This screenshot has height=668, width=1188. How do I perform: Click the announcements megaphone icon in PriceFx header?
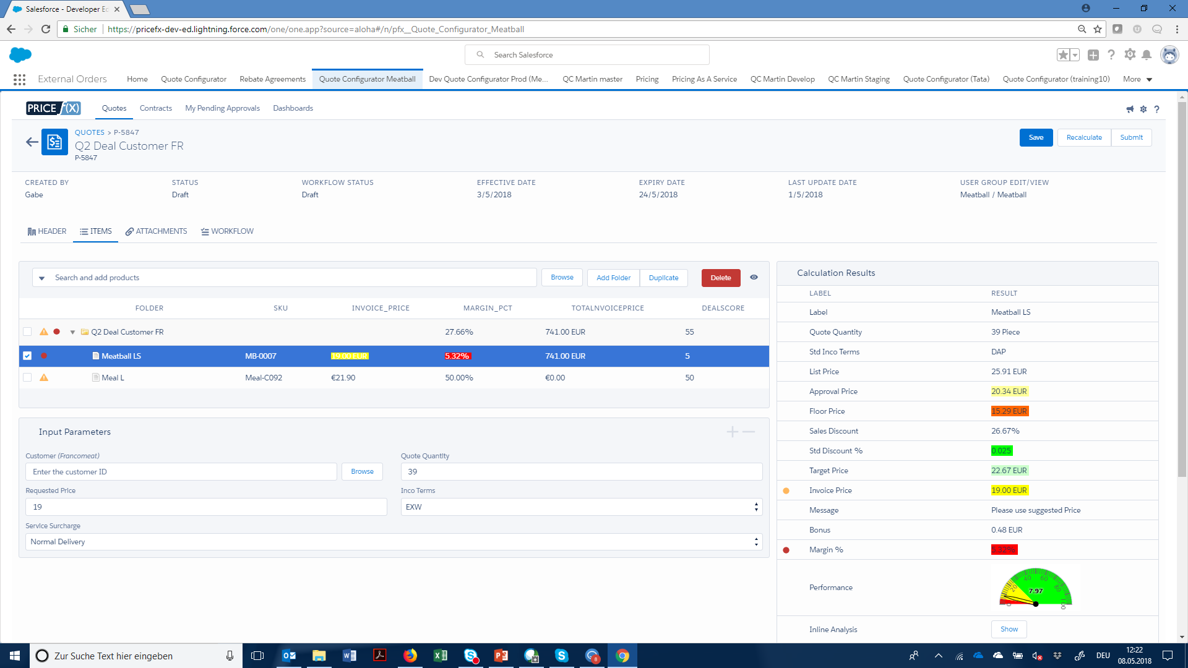[1130, 109]
